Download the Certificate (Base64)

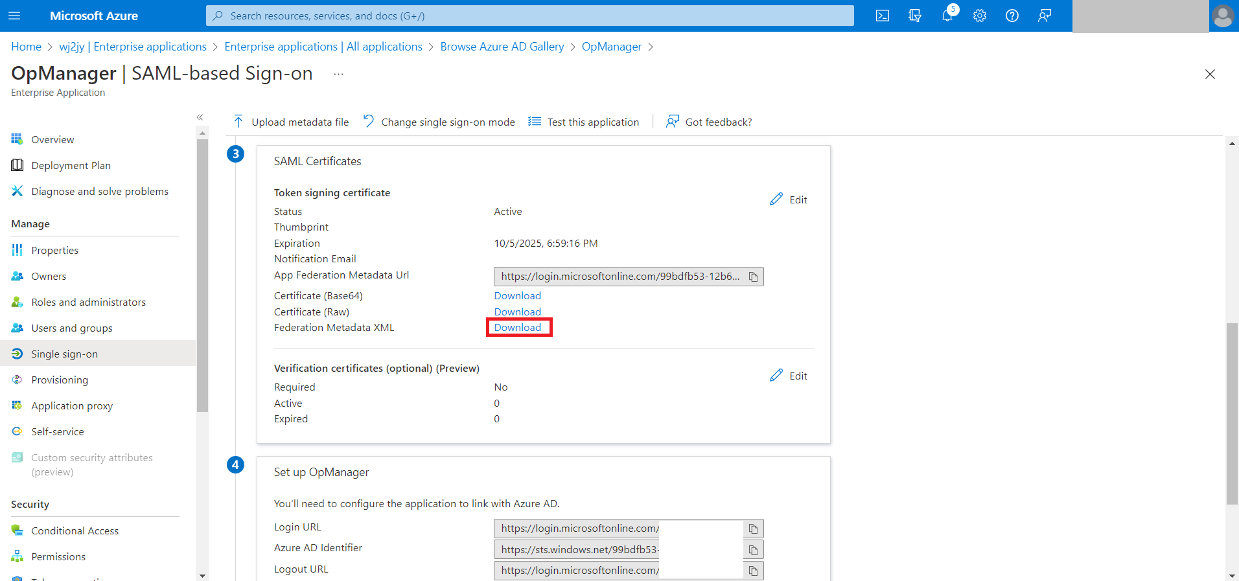click(518, 296)
